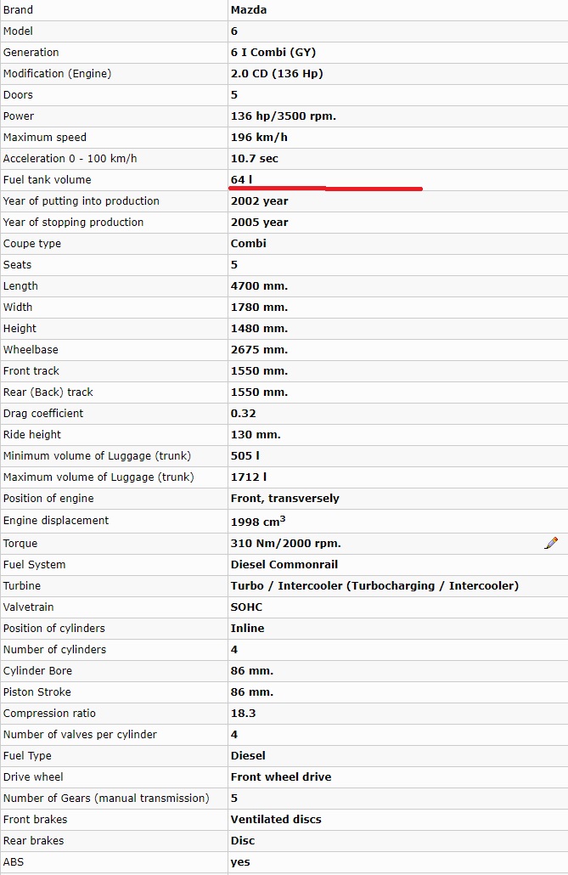The width and height of the screenshot is (568, 875).
Task: Click the 'Inline' cylinder position value
Action: (x=247, y=628)
